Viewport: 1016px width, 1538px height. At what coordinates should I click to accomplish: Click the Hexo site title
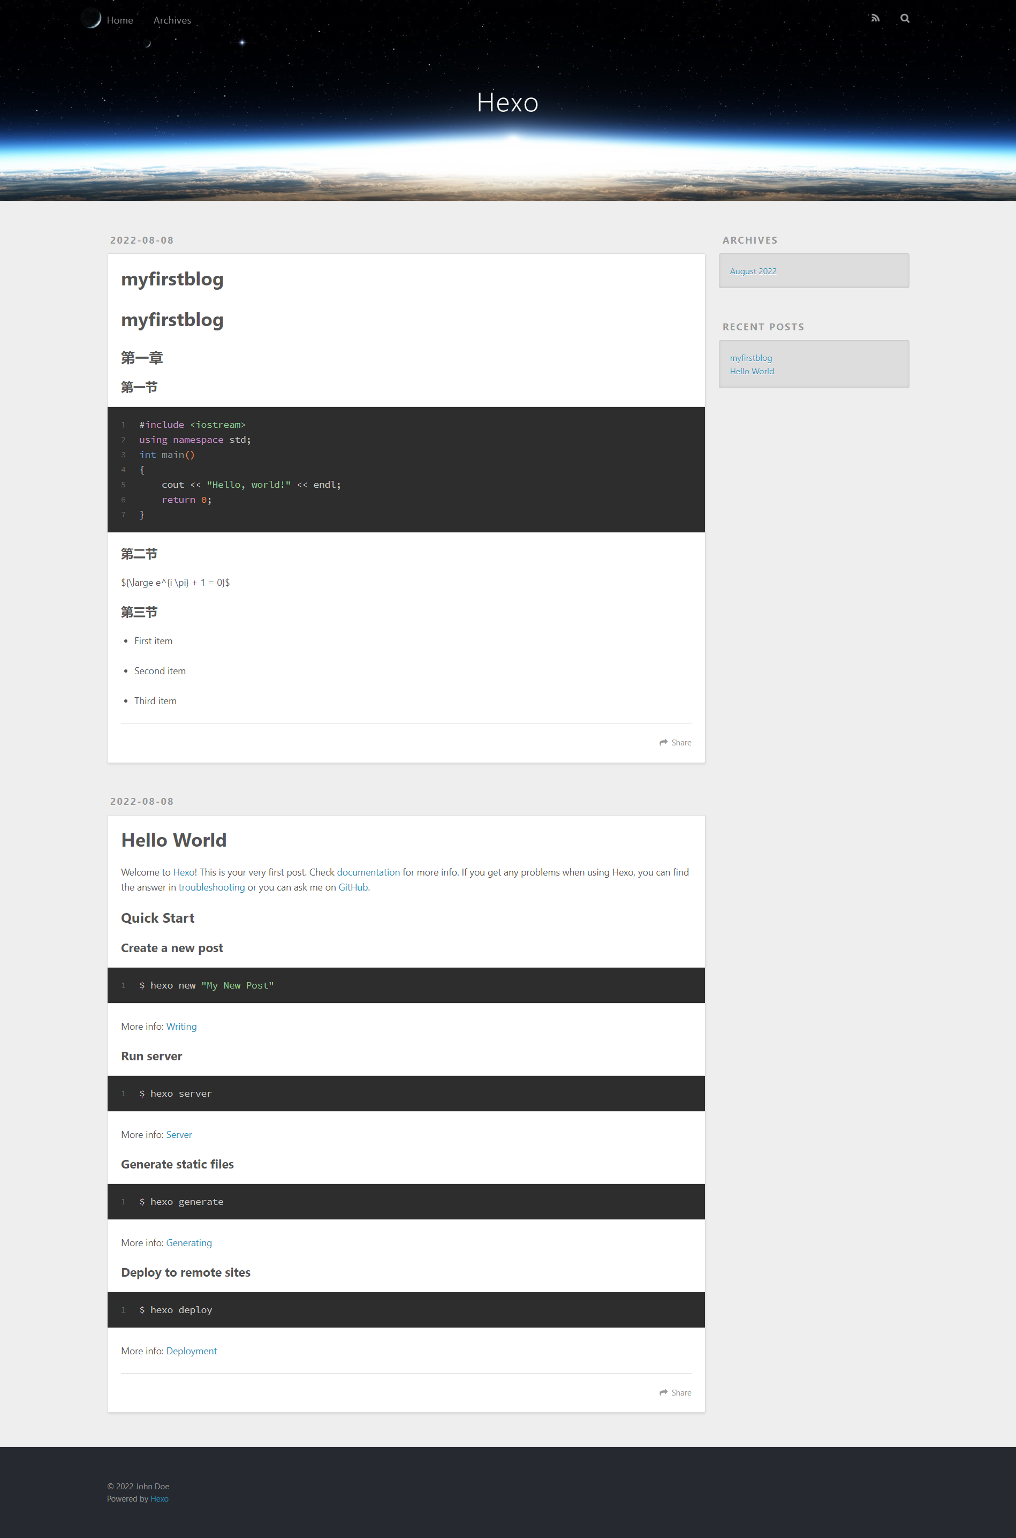(507, 102)
